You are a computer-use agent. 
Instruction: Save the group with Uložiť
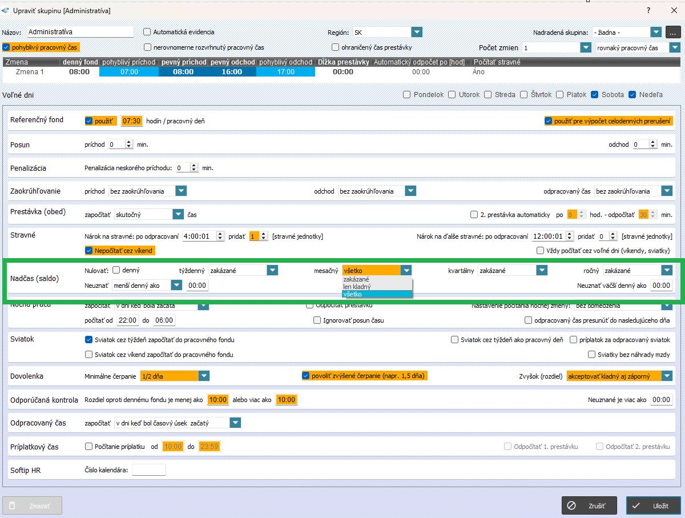pyautogui.click(x=653, y=505)
